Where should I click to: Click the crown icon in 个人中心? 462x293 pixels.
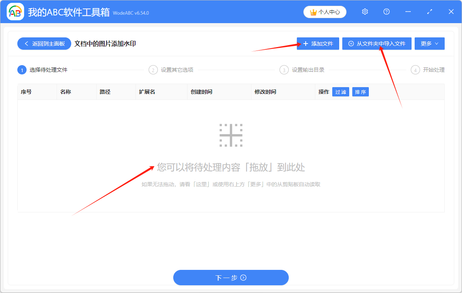click(313, 12)
